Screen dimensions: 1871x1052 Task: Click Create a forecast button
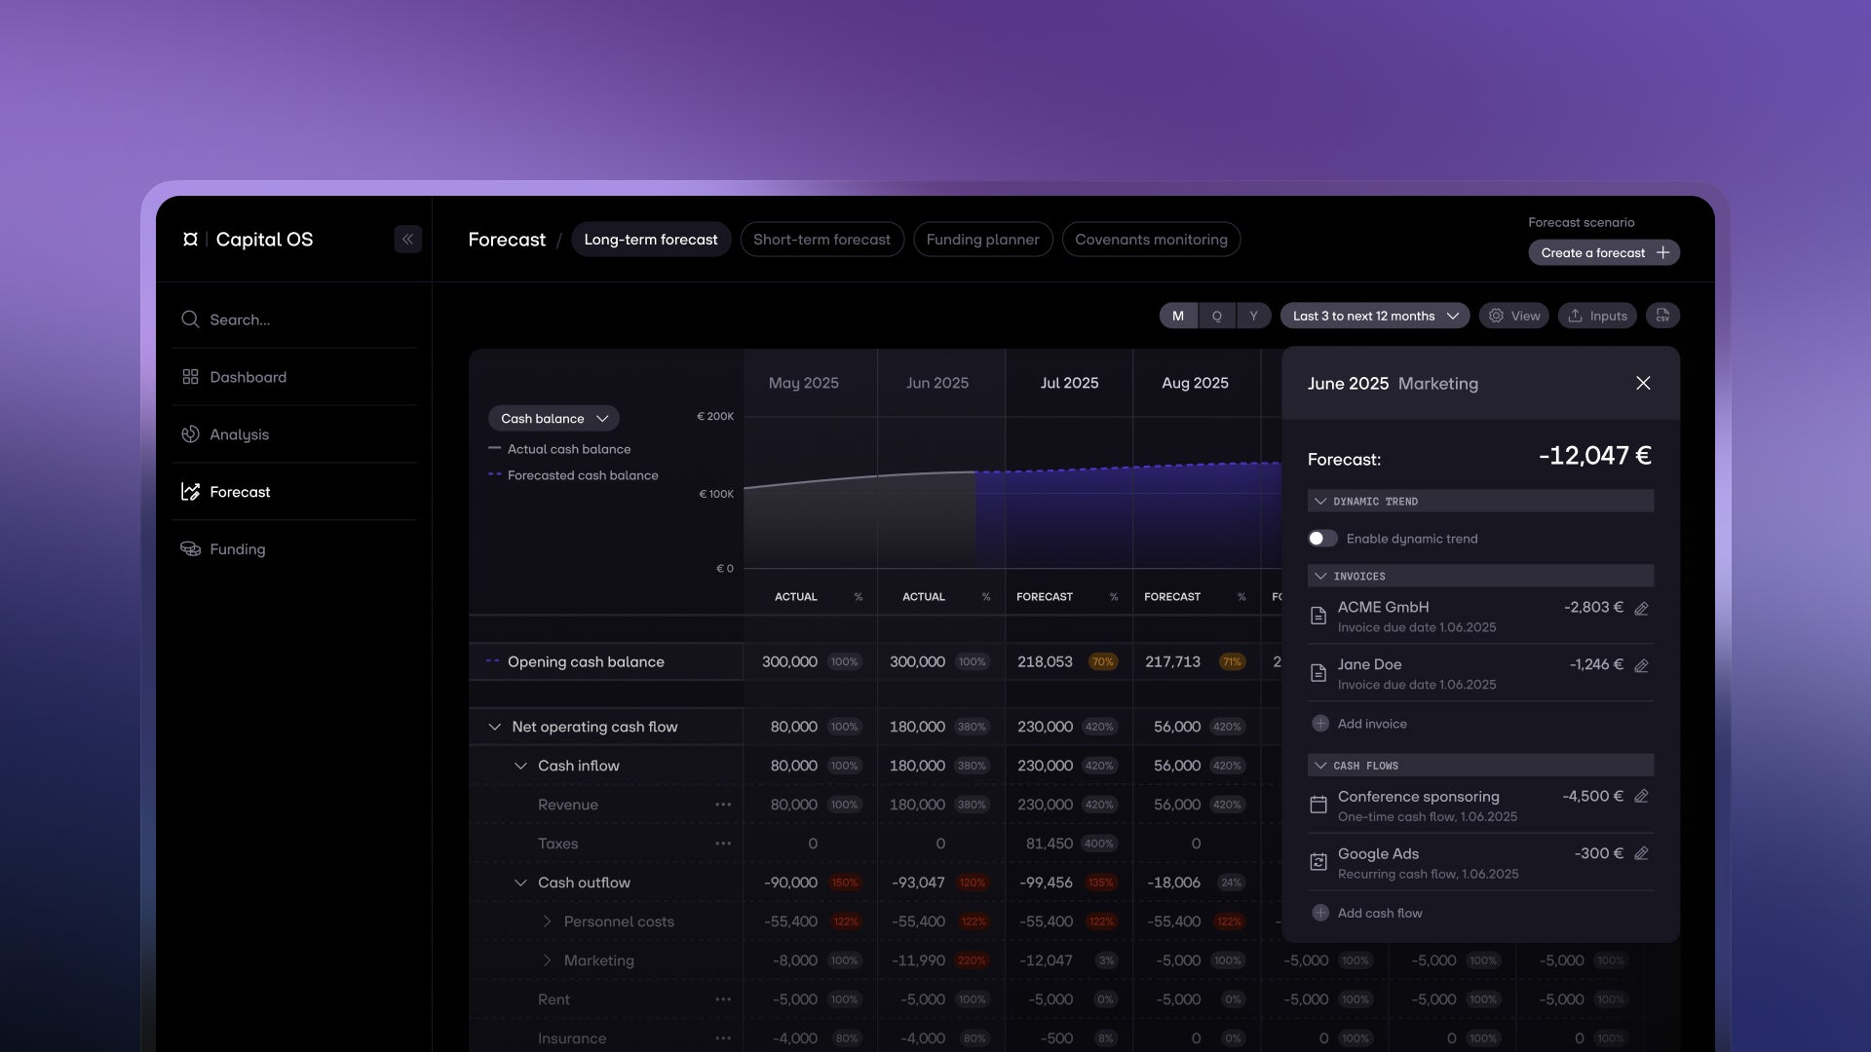[1603, 253]
